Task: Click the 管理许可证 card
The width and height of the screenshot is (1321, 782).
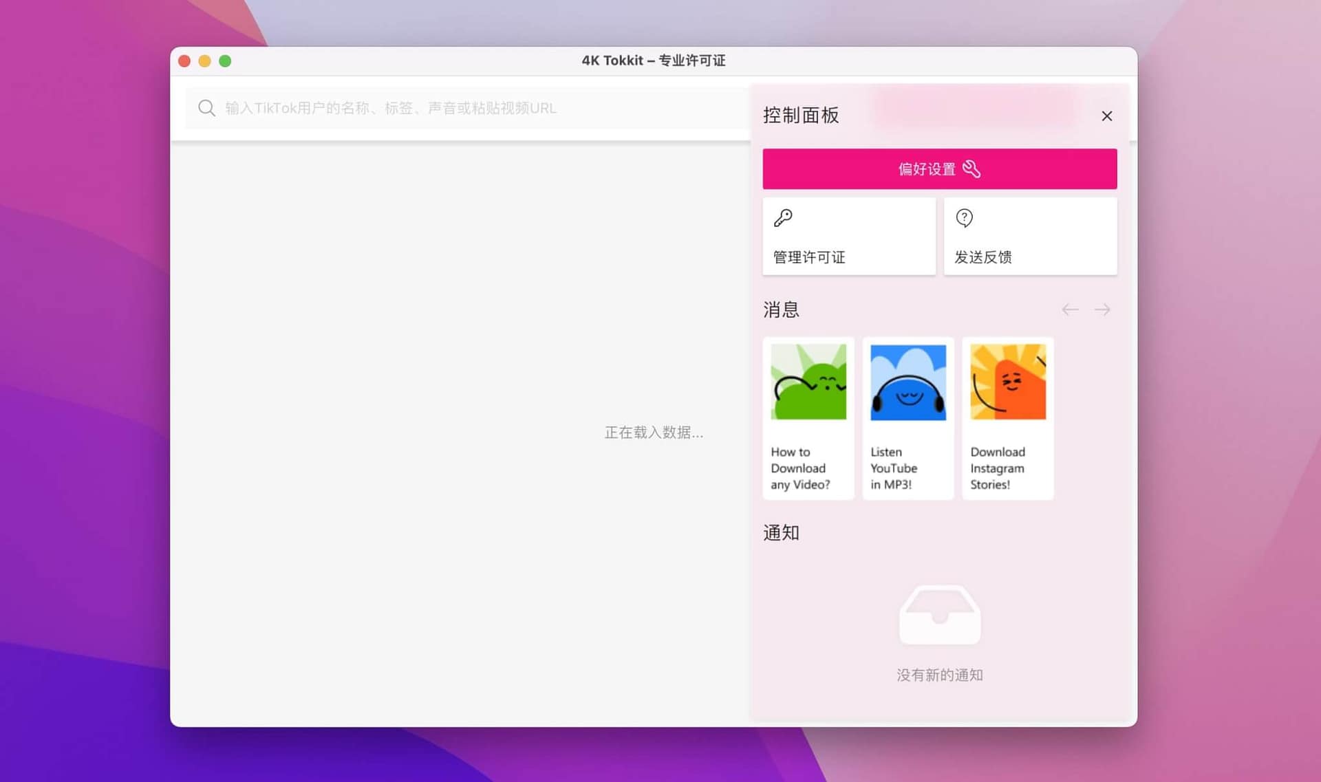Action: (848, 236)
